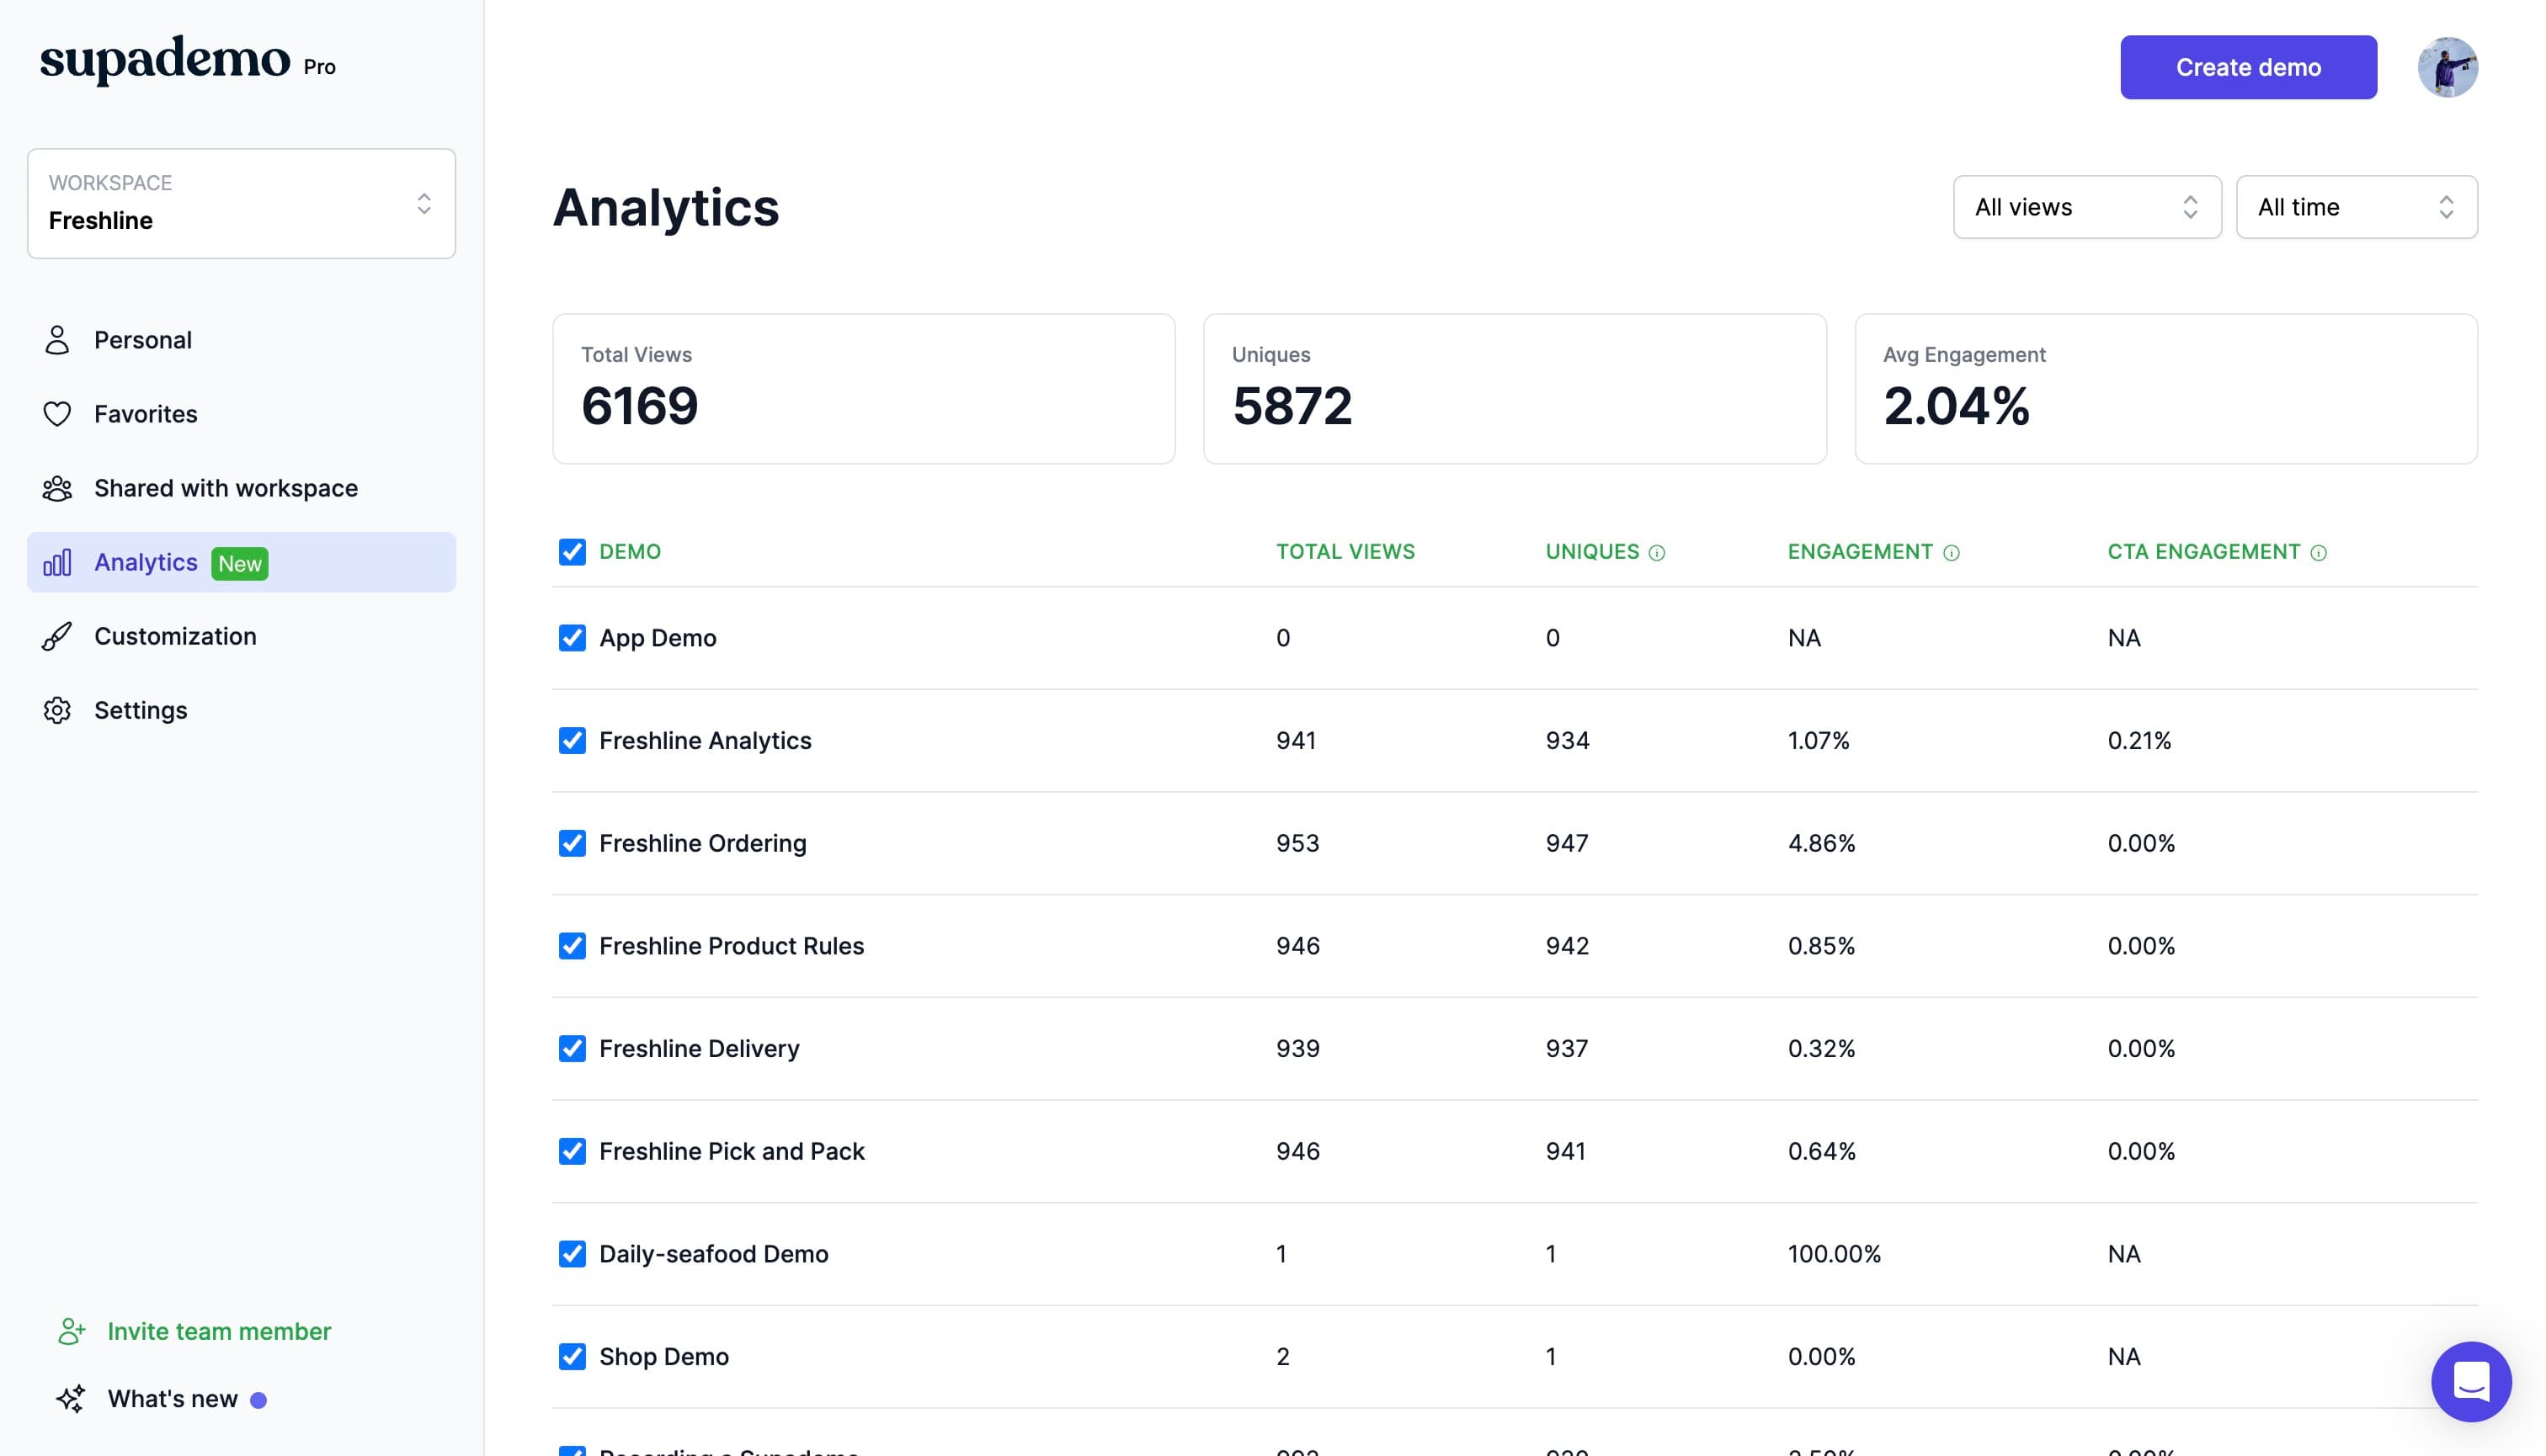Click the Avg Engagement summary card

click(2165, 389)
